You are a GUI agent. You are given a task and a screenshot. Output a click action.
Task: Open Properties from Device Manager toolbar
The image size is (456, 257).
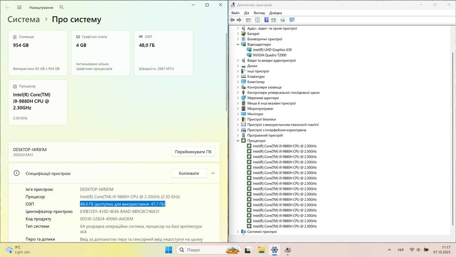pyautogui.click(x=257, y=20)
